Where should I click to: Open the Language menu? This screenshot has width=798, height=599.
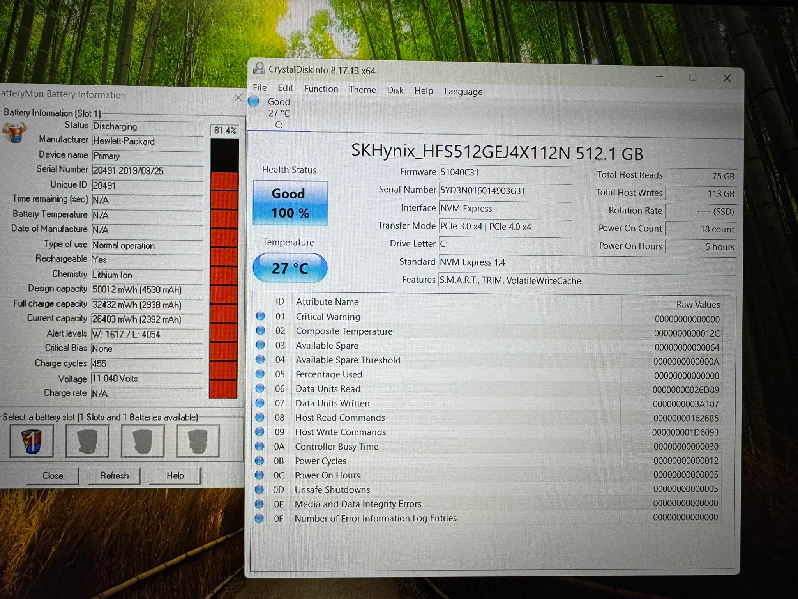click(x=463, y=92)
